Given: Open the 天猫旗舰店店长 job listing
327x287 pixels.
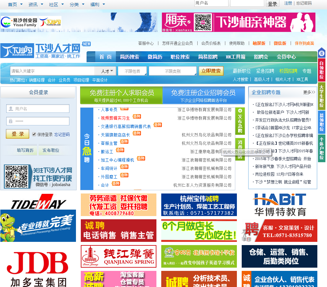Looking at the screenshot, I should pyautogui.click(x=115, y=135).
